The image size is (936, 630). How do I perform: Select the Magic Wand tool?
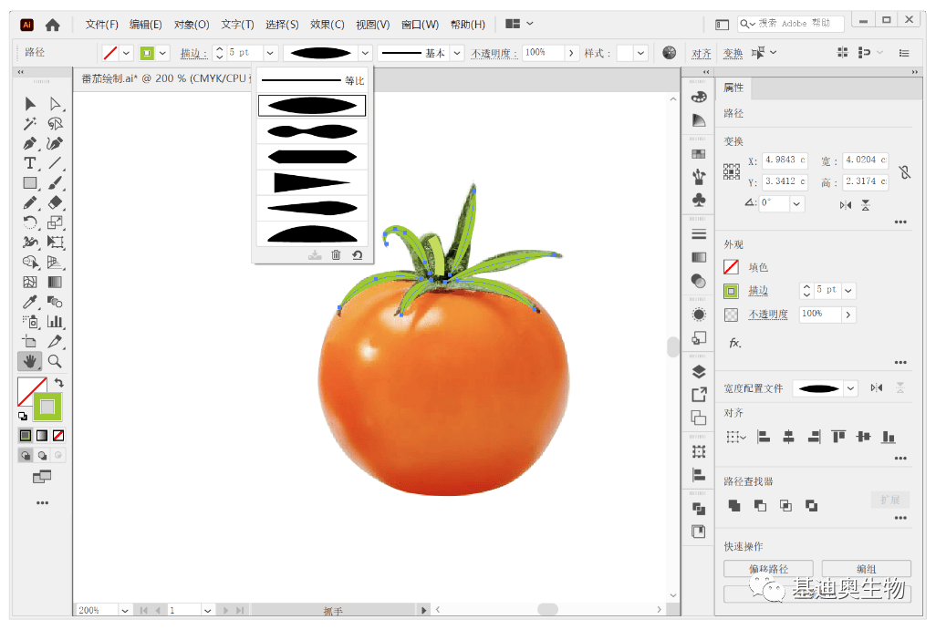click(x=29, y=124)
